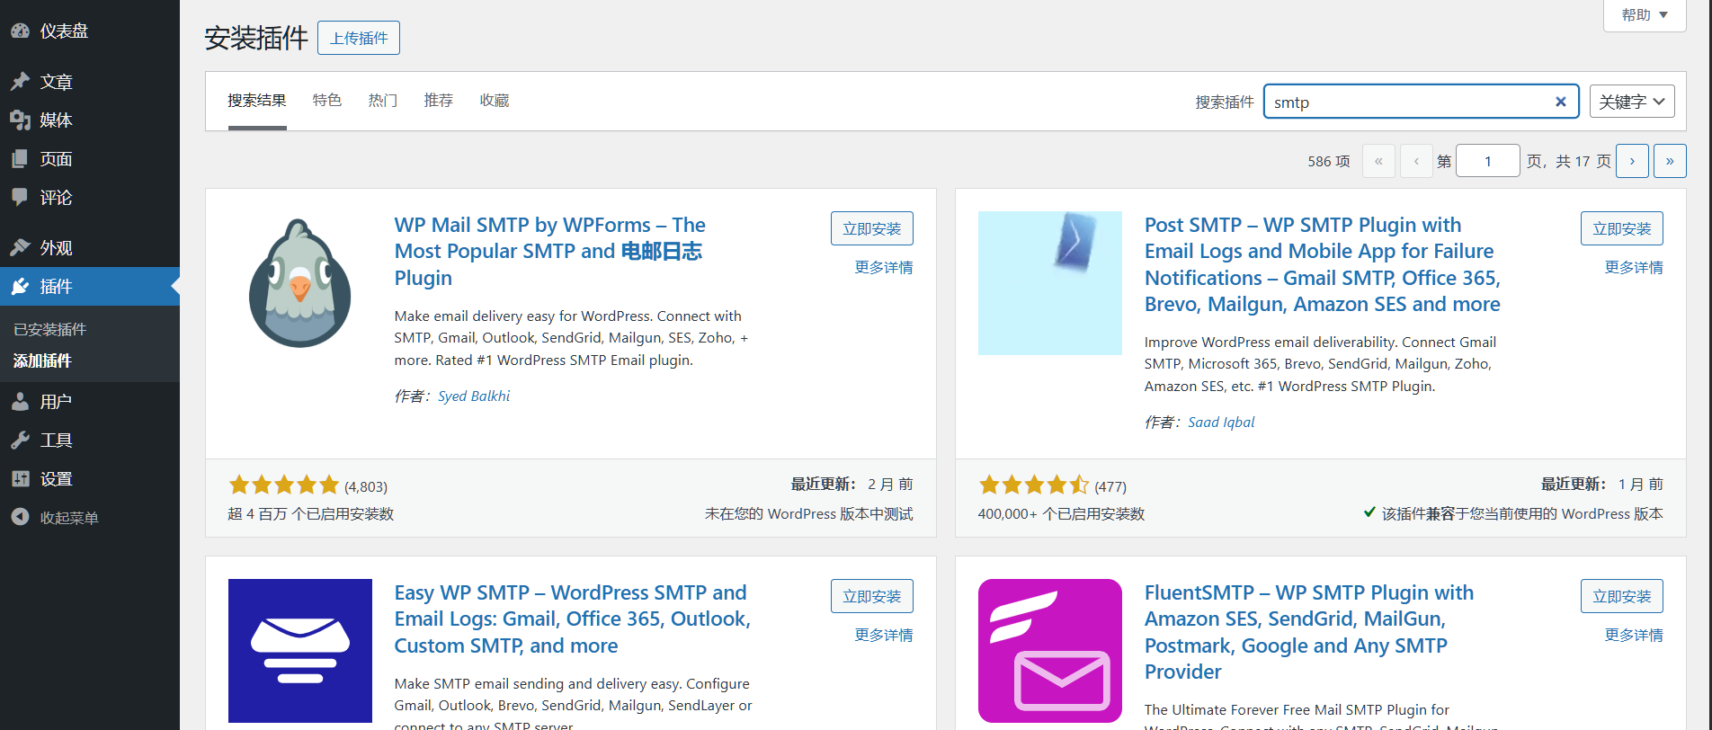
Task: Click 超 4 百万 个已启用安装数 text
Action: (311, 513)
